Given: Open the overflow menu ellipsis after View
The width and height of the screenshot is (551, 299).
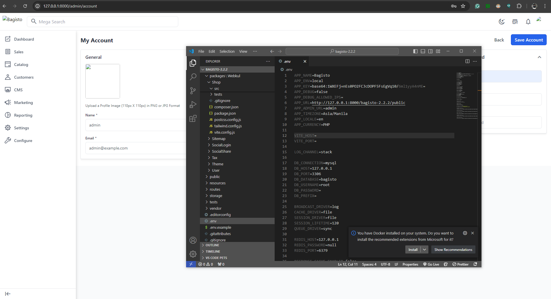Looking at the screenshot, I should click(x=255, y=51).
